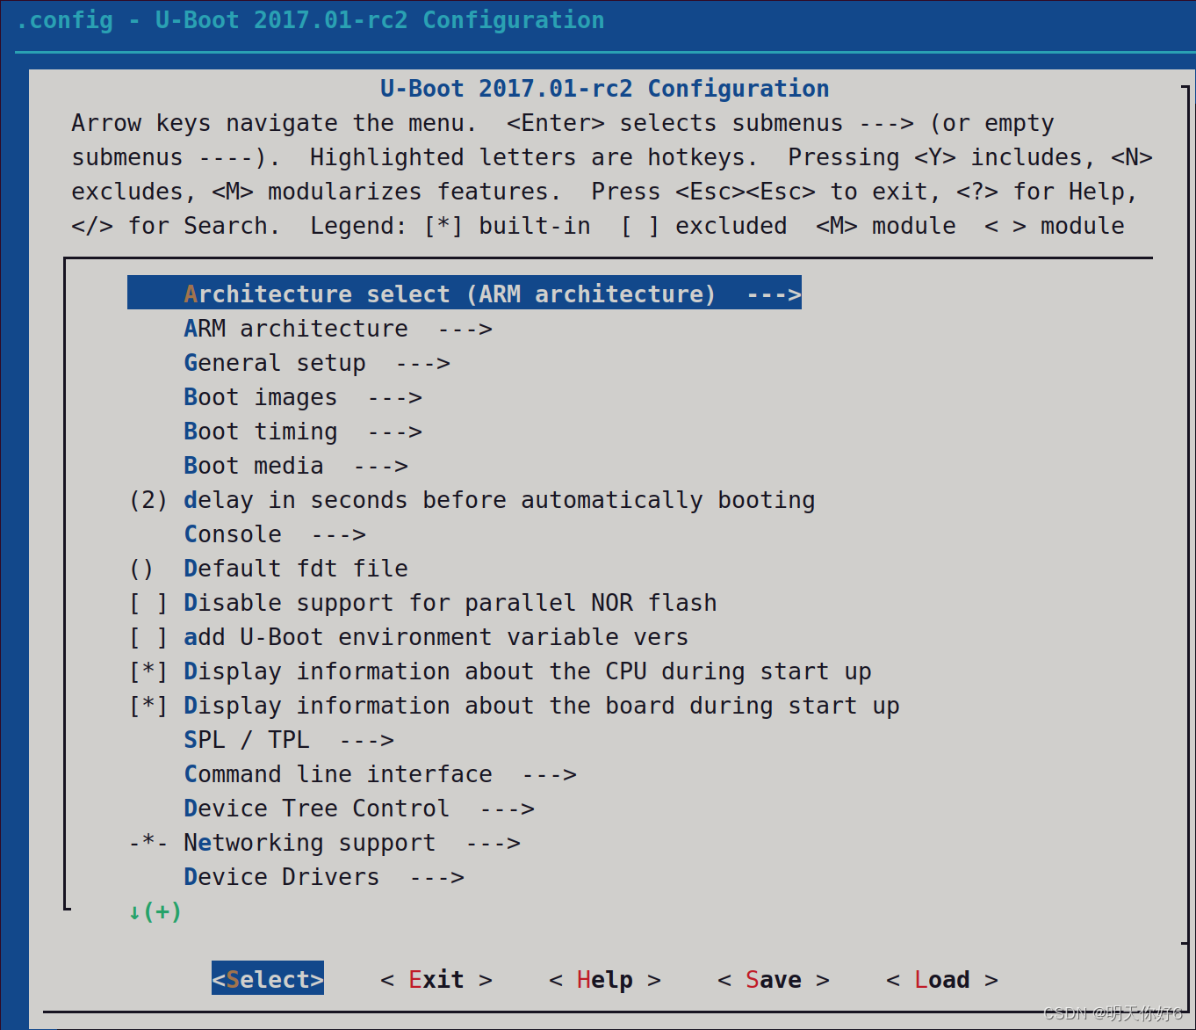This screenshot has width=1196, height=1030.
Task: Open the Boot images submenu
Action: click(x=303, y=397)
